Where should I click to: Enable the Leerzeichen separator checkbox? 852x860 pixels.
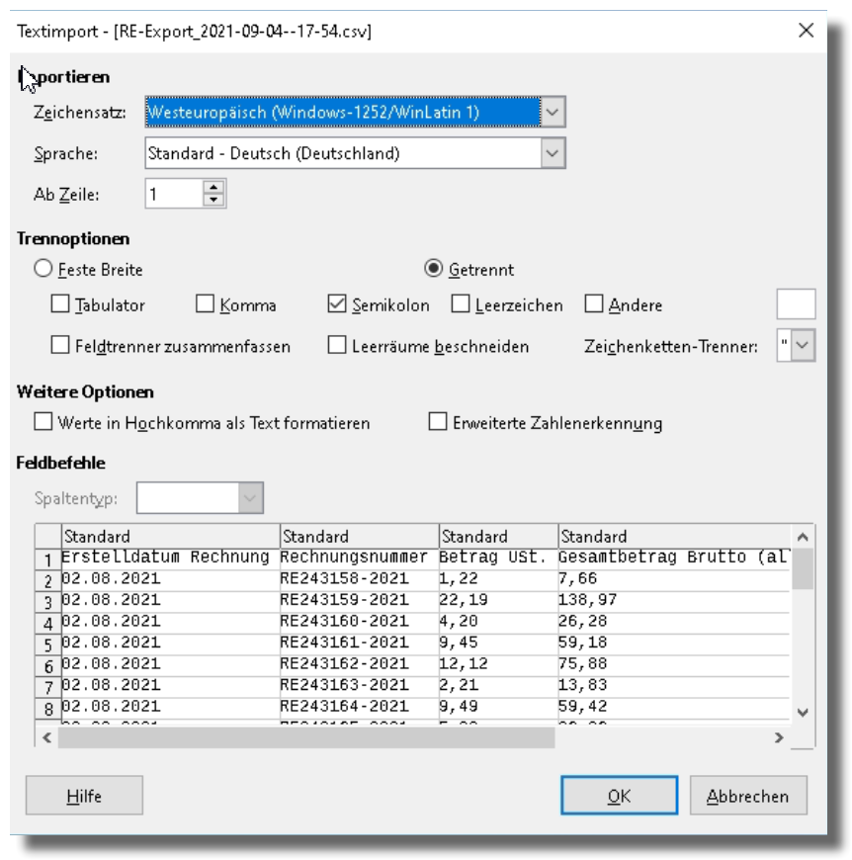click(x=461, y=304)
